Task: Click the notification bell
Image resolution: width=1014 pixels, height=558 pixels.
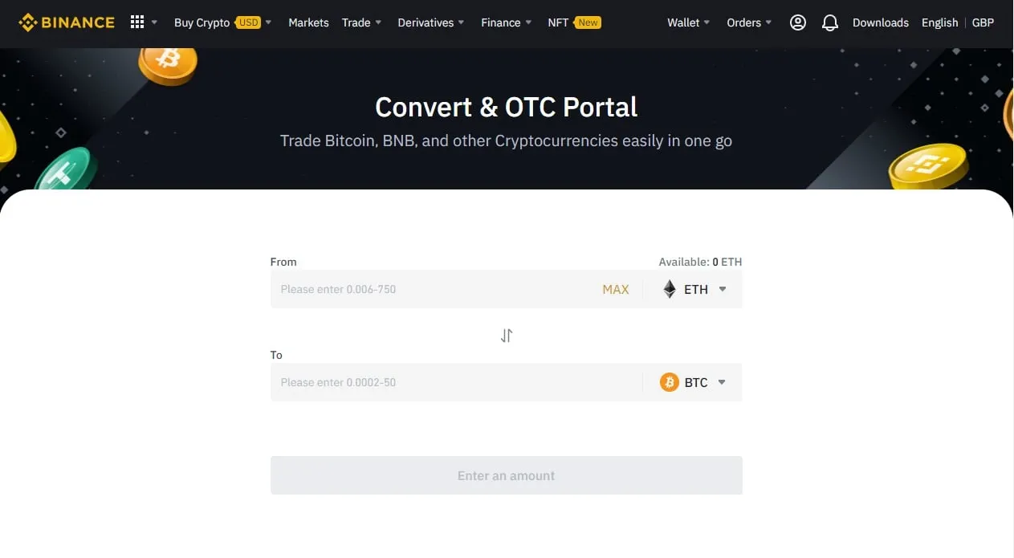Action: coord(830,22)
